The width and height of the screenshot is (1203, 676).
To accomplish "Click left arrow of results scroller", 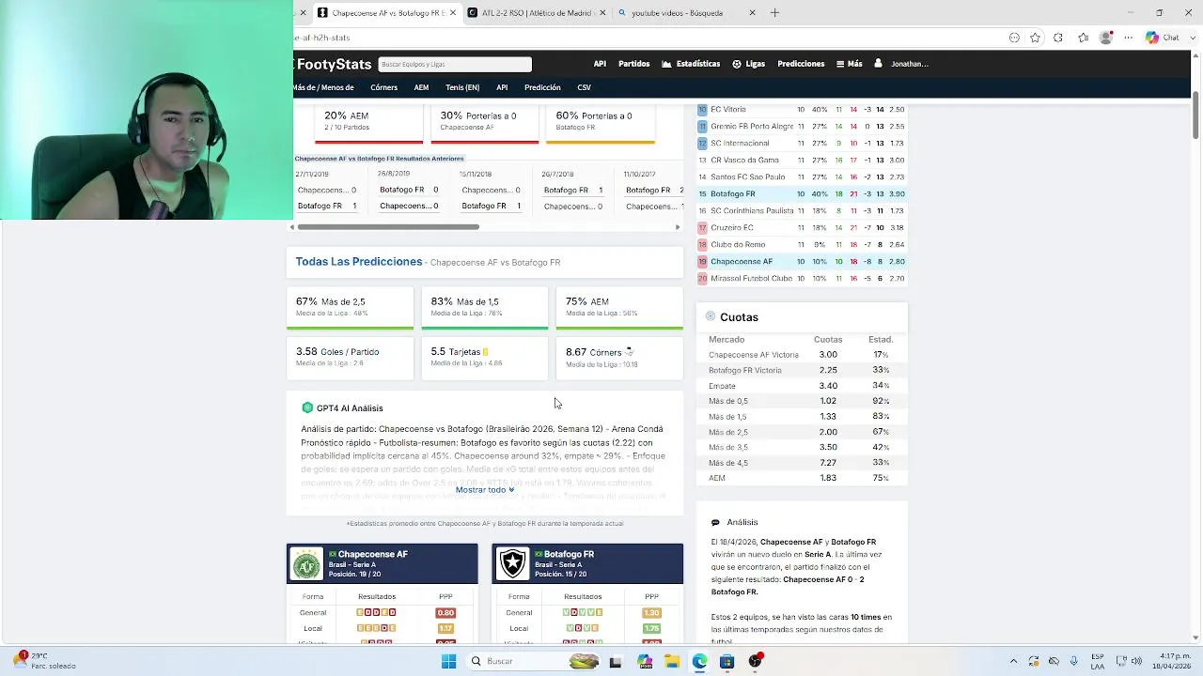I will pos(292,226).
